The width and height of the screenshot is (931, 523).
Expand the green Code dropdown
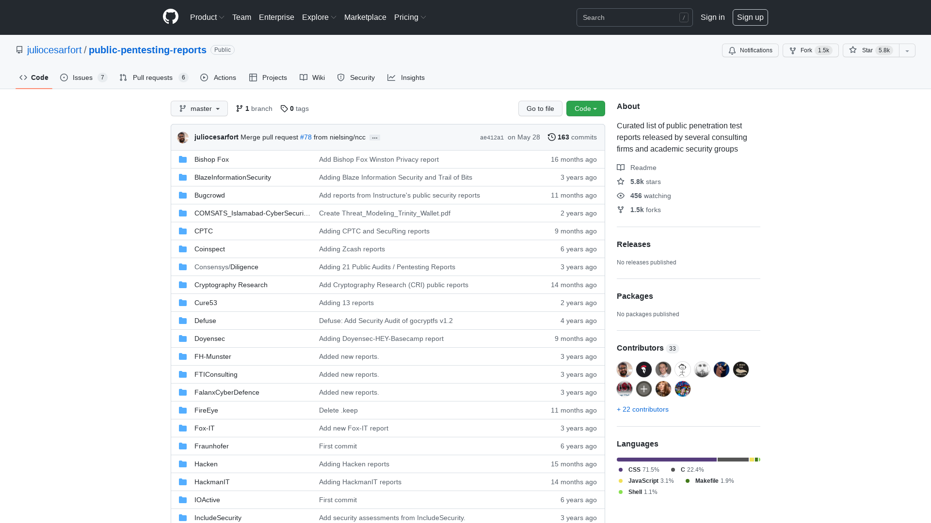click(585, 108)
